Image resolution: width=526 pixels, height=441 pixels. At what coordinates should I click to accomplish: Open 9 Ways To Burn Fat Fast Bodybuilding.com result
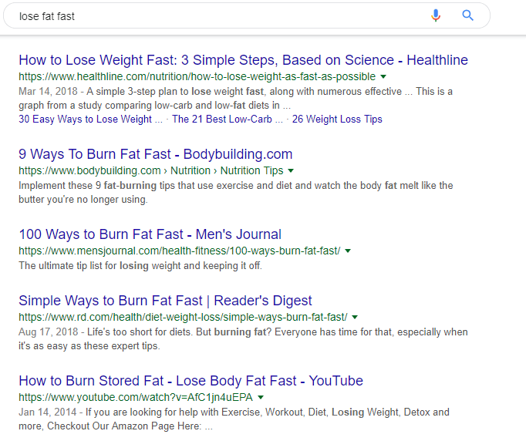point(156,154)
